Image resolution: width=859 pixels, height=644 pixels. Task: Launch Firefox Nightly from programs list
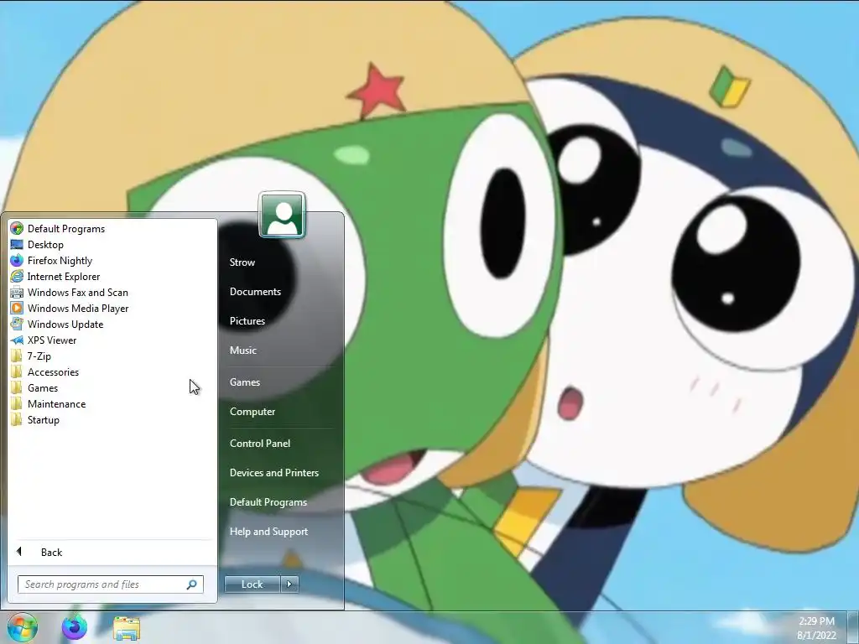point(60,261)
